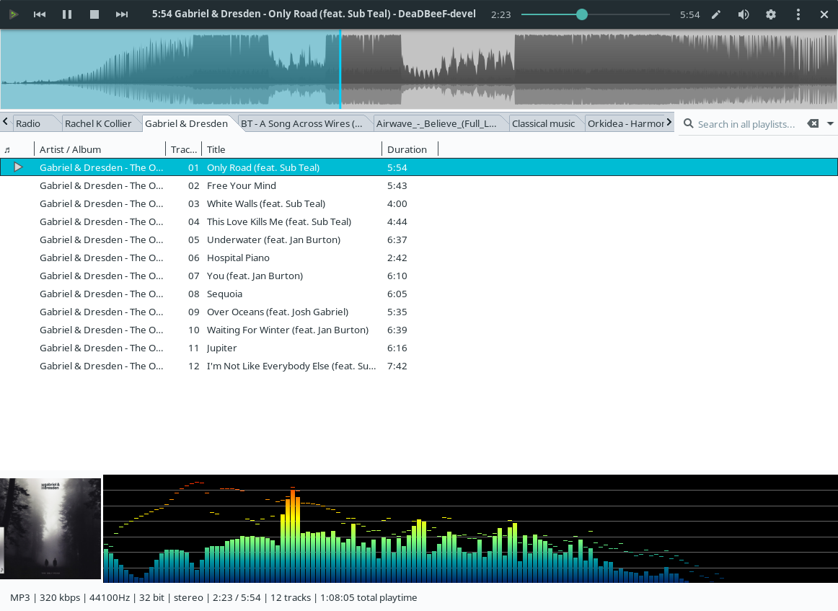Open the BT - A Song Across Wires tab

301,123
